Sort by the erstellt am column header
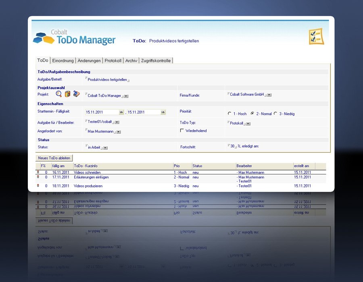Image resolution: width=363 pixels, height=282 pixels. coord(301,166)
